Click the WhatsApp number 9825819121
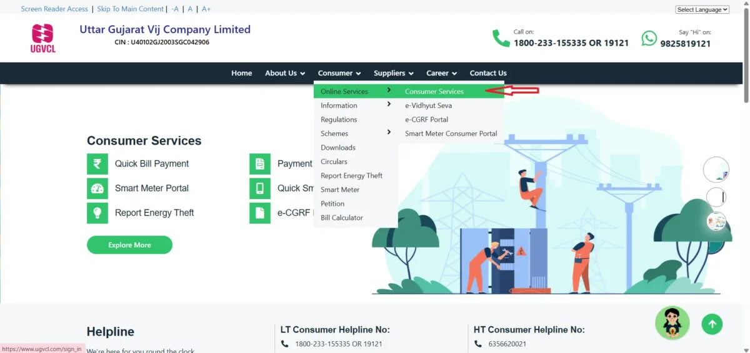This screenshot has height=353, width=750. pyautogui.click(x=686, y=44)
